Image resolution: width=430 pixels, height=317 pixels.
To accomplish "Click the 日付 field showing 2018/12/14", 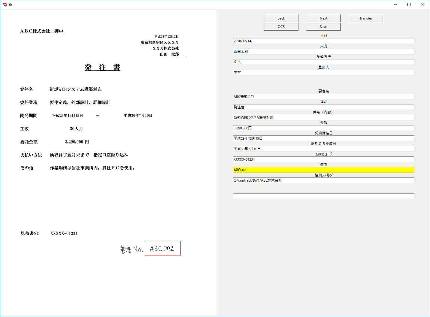I will pyautogui.click(x=323, y=41).
